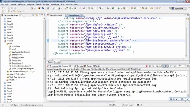Select com.jbpm package

(16, 46)
